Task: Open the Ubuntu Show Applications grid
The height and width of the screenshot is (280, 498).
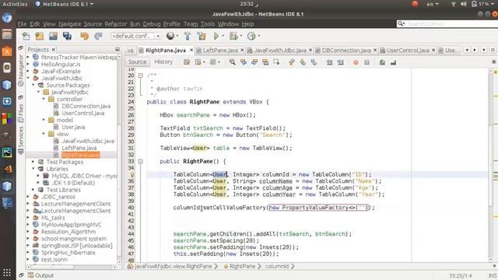Action: 7,272
